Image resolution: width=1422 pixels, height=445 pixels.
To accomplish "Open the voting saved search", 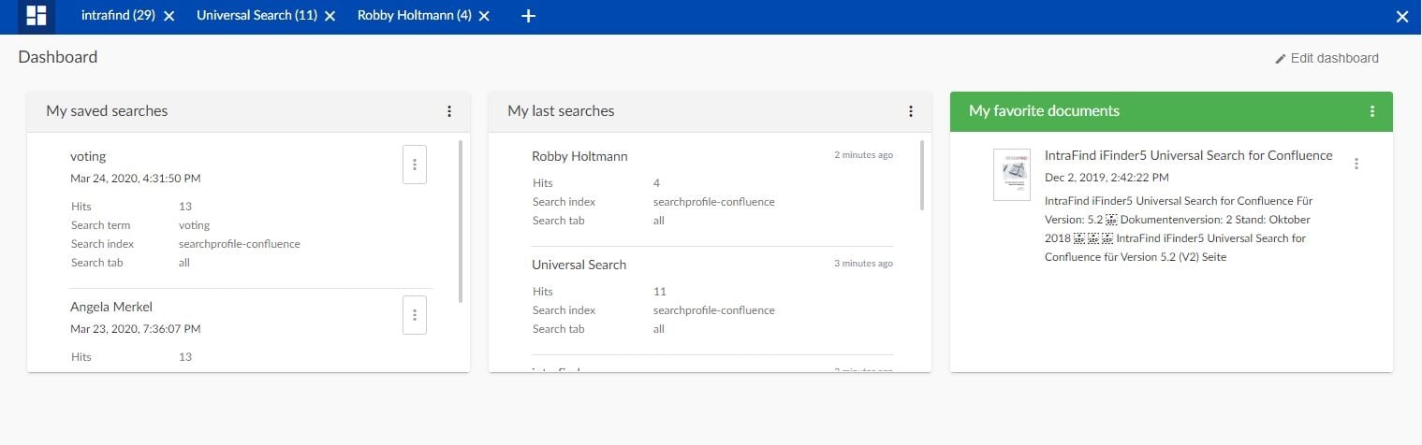I will (x=88, y=156).
